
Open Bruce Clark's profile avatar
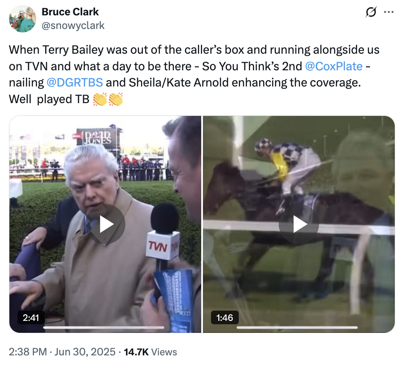tap(23, 19)
